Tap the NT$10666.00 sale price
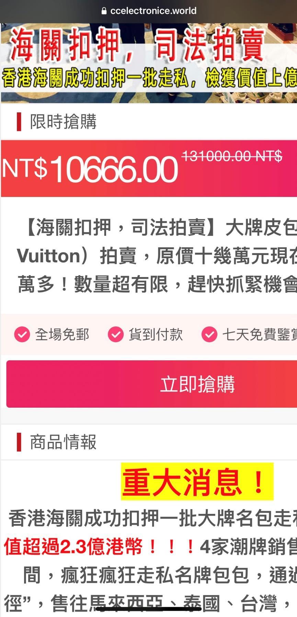 pos(90,169)
